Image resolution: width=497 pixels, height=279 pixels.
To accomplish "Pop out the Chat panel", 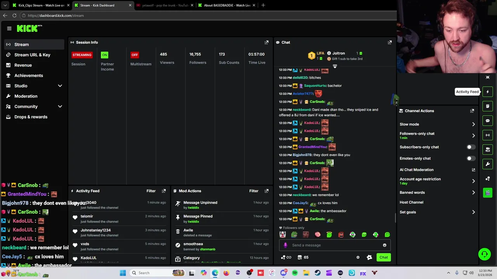I will 390,42.
